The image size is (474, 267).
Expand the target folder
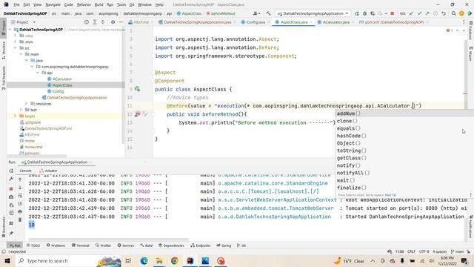[x=16, y=116]
